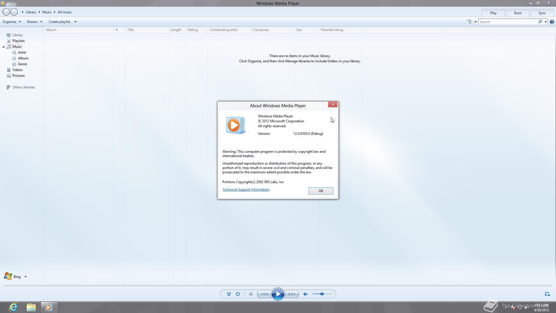Screen dimensions: 556x313
Task: Start playback with the Play button
Action: 278,294
